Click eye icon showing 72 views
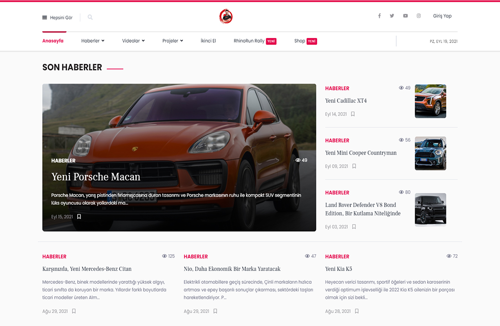Viewport: 500px width, 326px height. click(449, 256)
